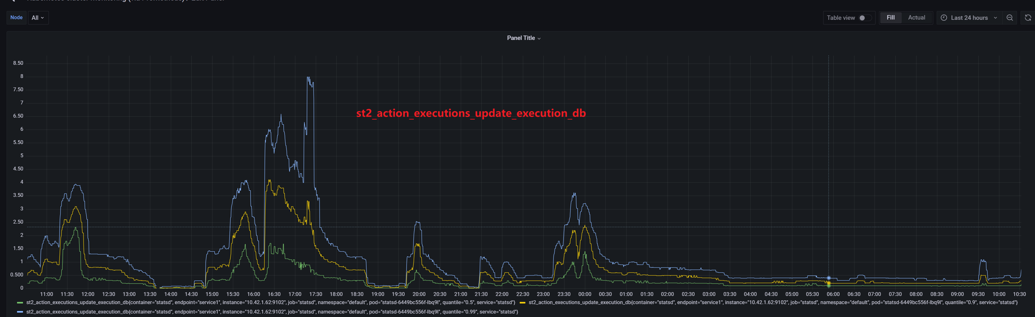Click the Table view toggle knob
The width and height of the screenshot is (1035, 317).
(x=862, y=18)
